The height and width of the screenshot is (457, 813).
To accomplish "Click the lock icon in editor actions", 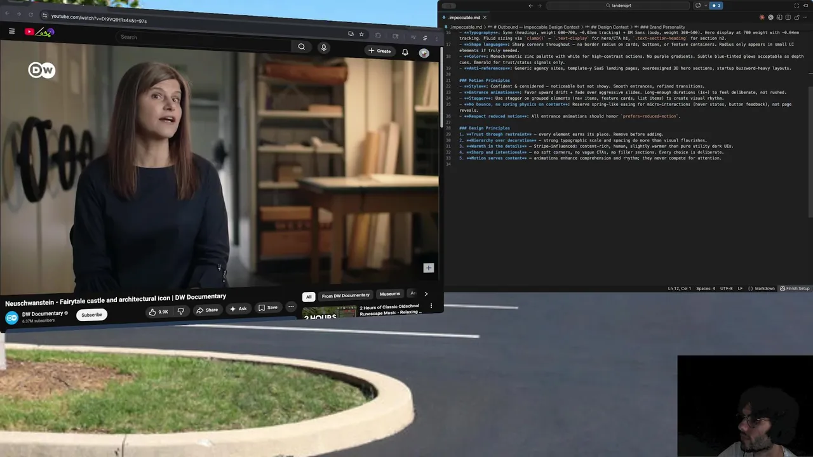I will tap(797, 17).
